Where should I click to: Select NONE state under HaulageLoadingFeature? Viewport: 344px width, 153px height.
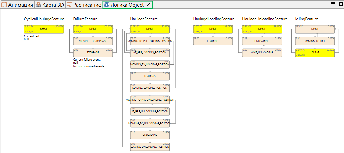click(213, 29)
